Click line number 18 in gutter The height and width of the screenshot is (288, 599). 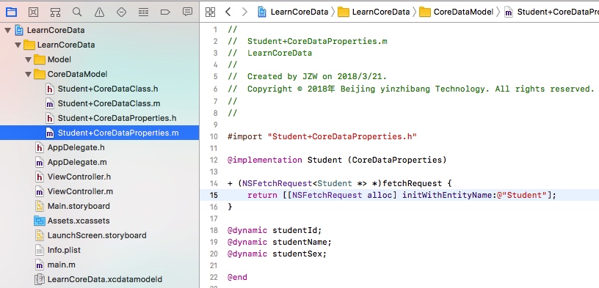tap(214, 230)
